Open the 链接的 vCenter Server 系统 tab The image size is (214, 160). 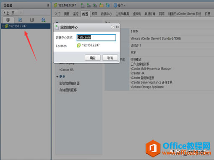coord(185,14)
